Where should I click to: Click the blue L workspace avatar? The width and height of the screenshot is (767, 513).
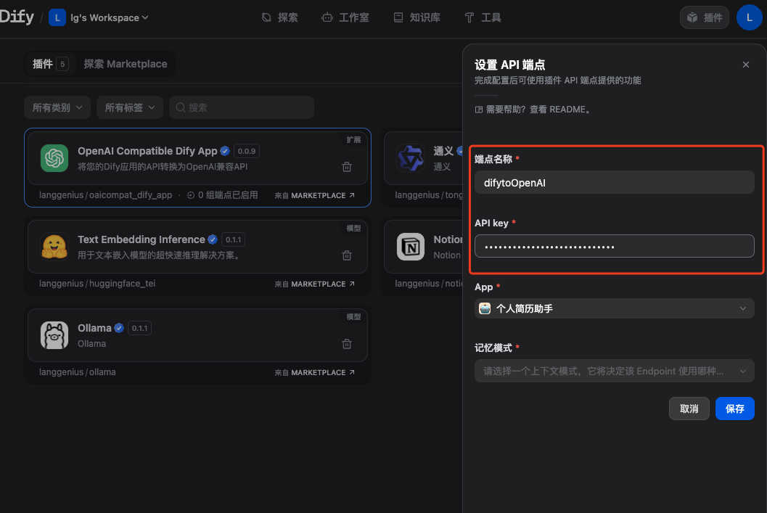click(x=57, y=18)
